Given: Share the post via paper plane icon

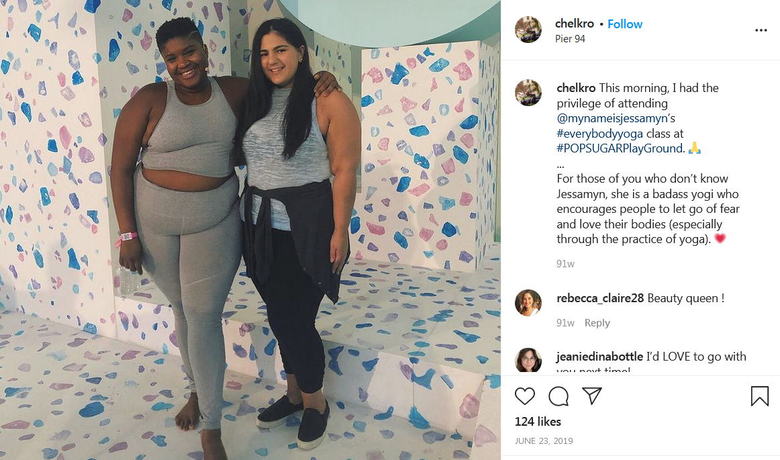Looking at the screenshot, I should click(x=592, y=396).
